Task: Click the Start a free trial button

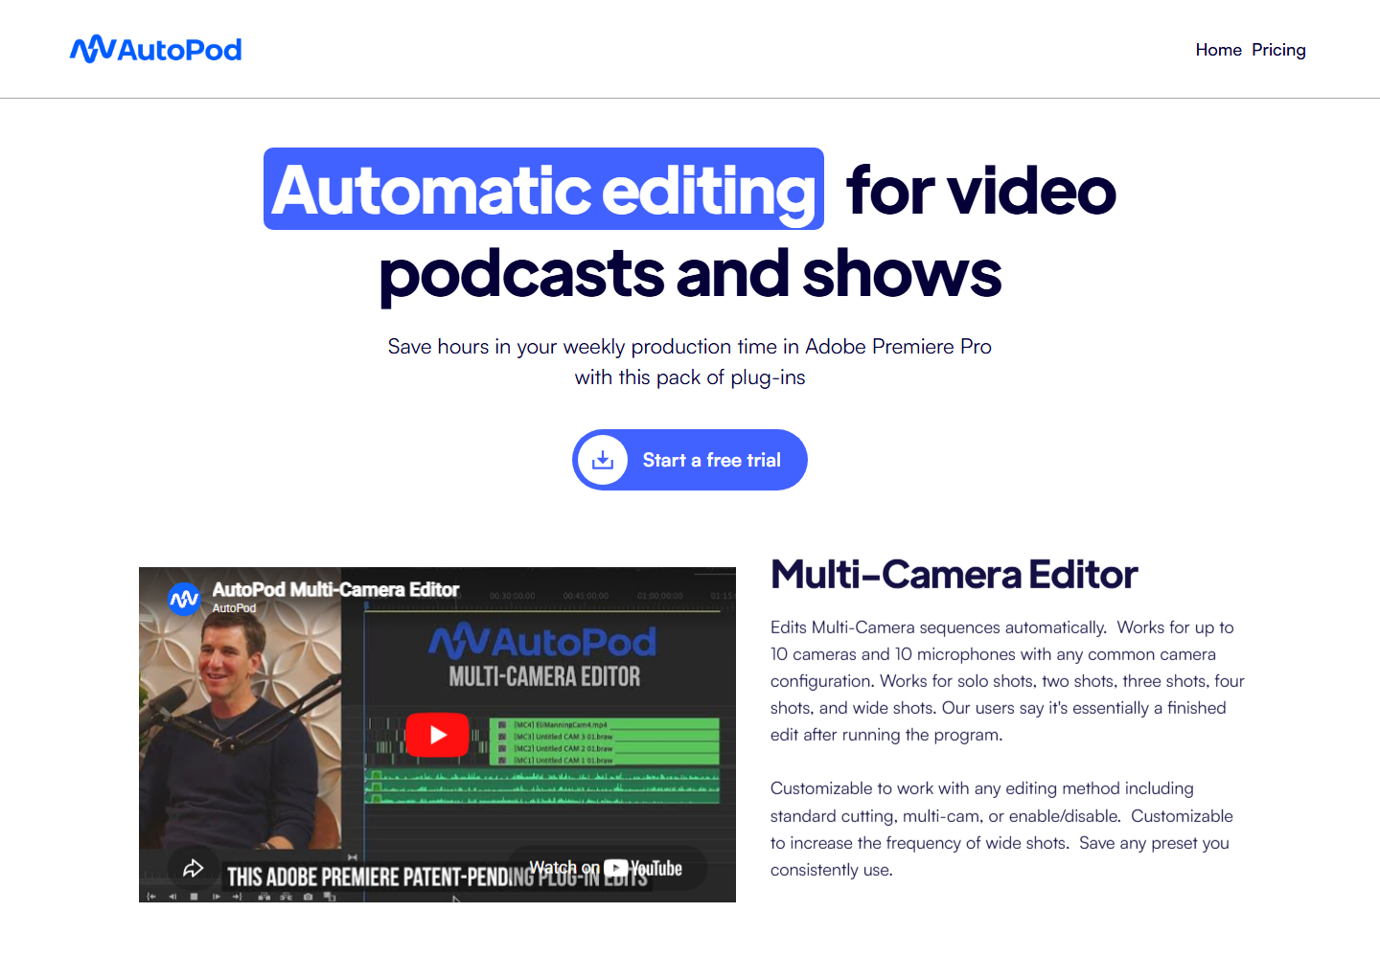Action: click(690, 460)
